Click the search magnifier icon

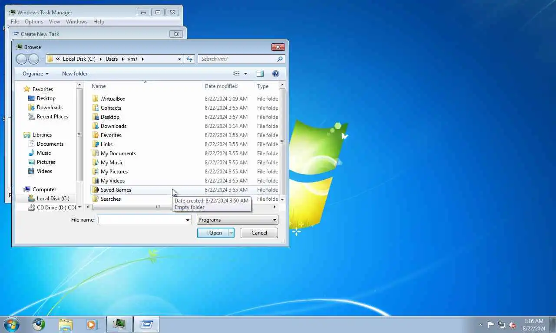280,59
